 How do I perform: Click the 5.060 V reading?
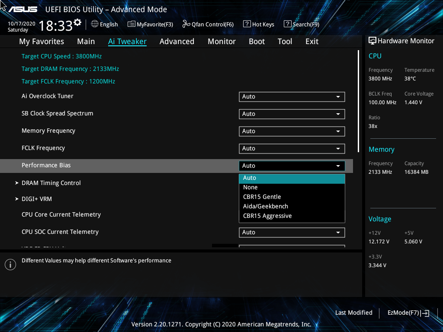tap(413, 241)
